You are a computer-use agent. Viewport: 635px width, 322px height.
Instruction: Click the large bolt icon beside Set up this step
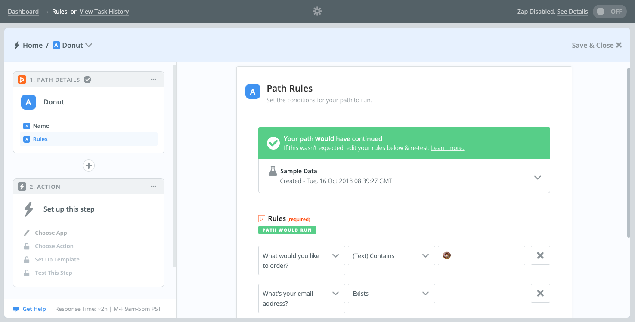(28, 209)
